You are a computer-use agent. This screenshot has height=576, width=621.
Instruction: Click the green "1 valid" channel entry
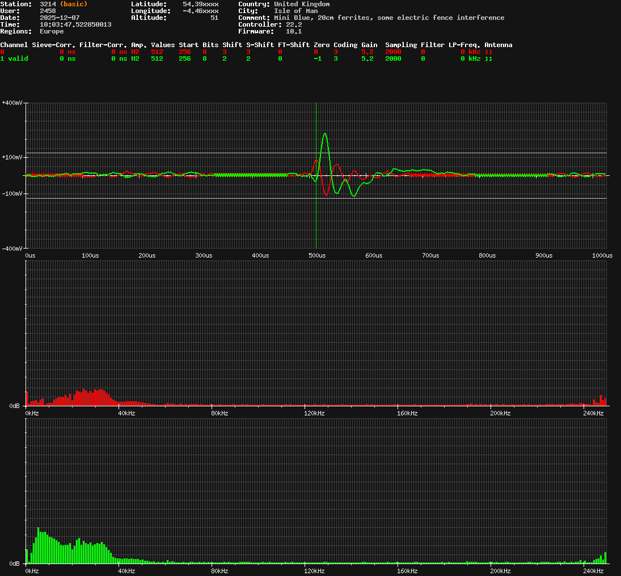coord(14,58)
